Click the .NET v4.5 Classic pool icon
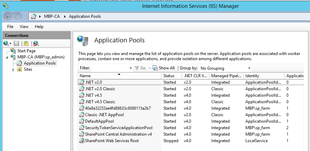The width and height of the screenshot is (310, 151). (82, 102)
